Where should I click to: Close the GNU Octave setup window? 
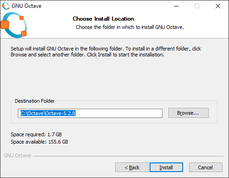218,6
